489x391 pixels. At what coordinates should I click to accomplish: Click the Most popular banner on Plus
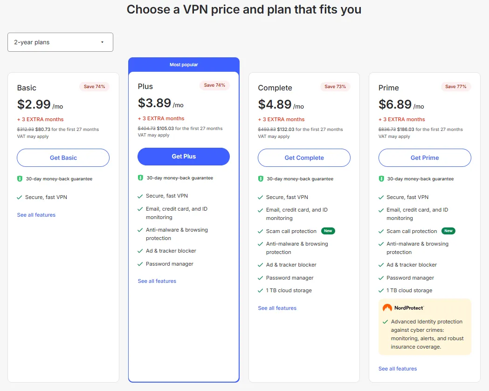pyautogui.click(x=184, y=65)
